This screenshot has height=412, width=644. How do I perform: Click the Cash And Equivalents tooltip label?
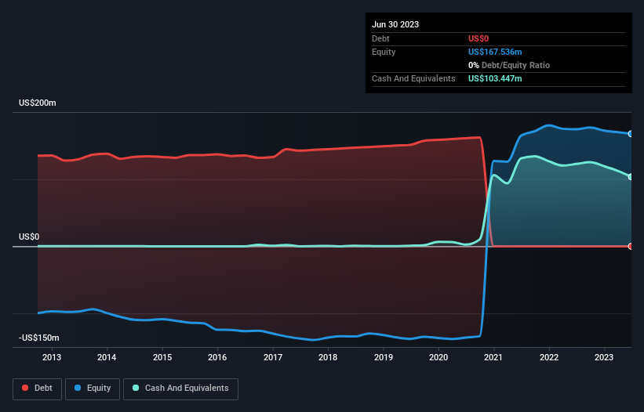tap(413, 78)
